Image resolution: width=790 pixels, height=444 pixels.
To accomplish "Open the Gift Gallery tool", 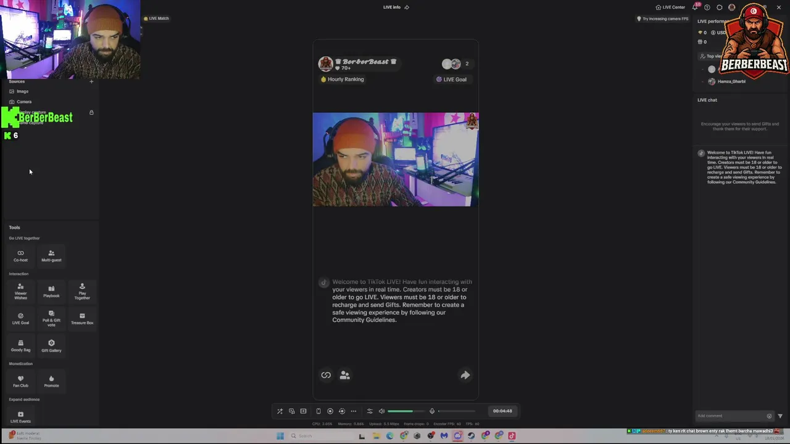I will 51,346.
